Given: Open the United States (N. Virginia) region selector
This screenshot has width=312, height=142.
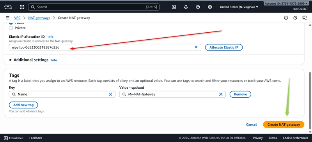Looking at the screenshot, I should pos(239,7).
